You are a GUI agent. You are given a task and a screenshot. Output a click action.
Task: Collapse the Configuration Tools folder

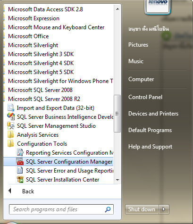click(x=42, y=144)
